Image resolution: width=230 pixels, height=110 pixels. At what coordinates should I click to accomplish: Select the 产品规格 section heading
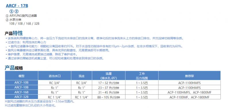pyautogui.click(x=14, y=68)
